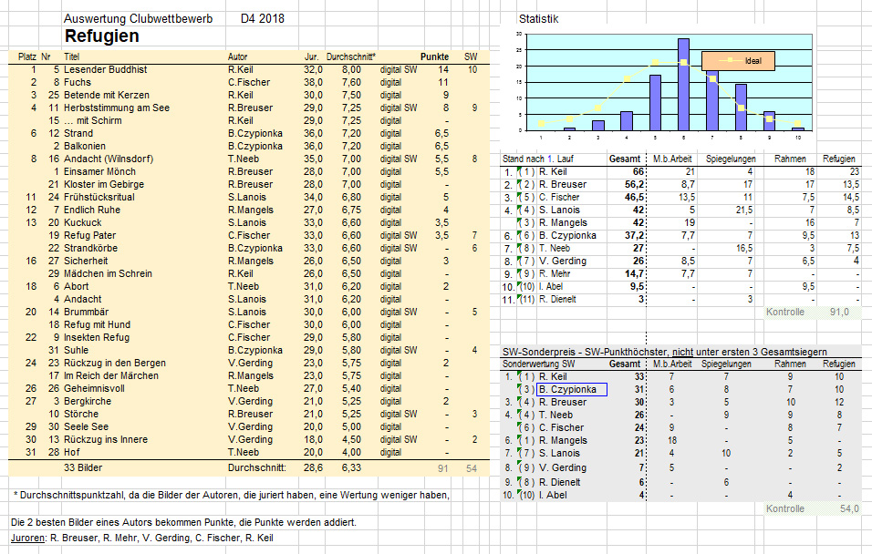Viewport: 872px width, 554px height.
Task: Select the '46,5' total for C. Fischer
Action: tap(634, 197)
